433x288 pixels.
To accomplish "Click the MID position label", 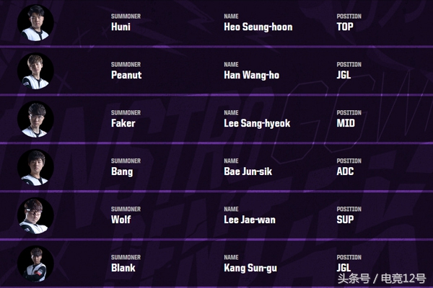I will [346, 123].
